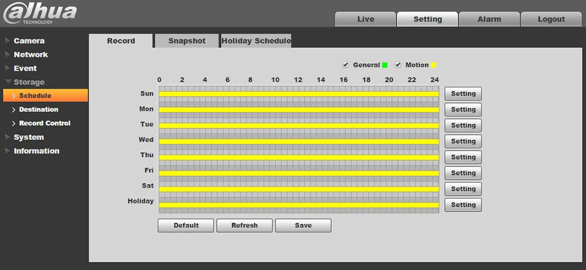
Task: Click the Dahua Technology logo
Action: pos(39,13)
